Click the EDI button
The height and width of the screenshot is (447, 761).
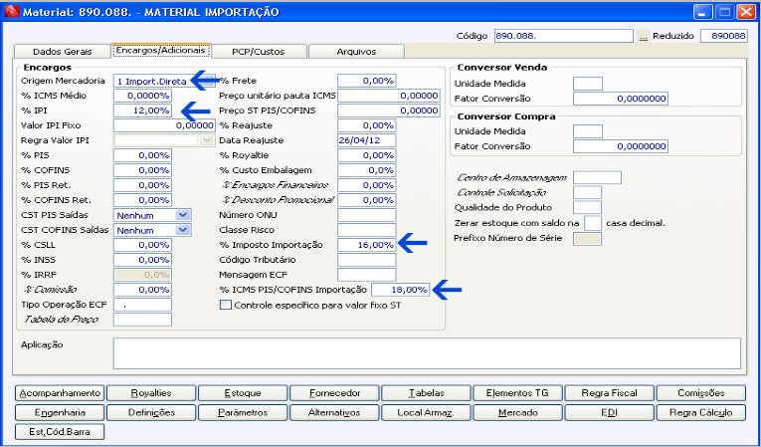pyautogui.click(x=609, y=412)
